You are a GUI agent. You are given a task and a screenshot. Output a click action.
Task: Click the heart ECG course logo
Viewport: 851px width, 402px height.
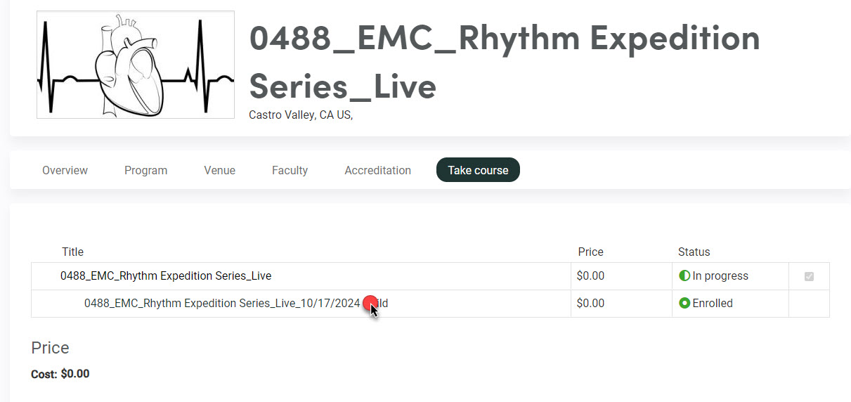coord(136,65)
